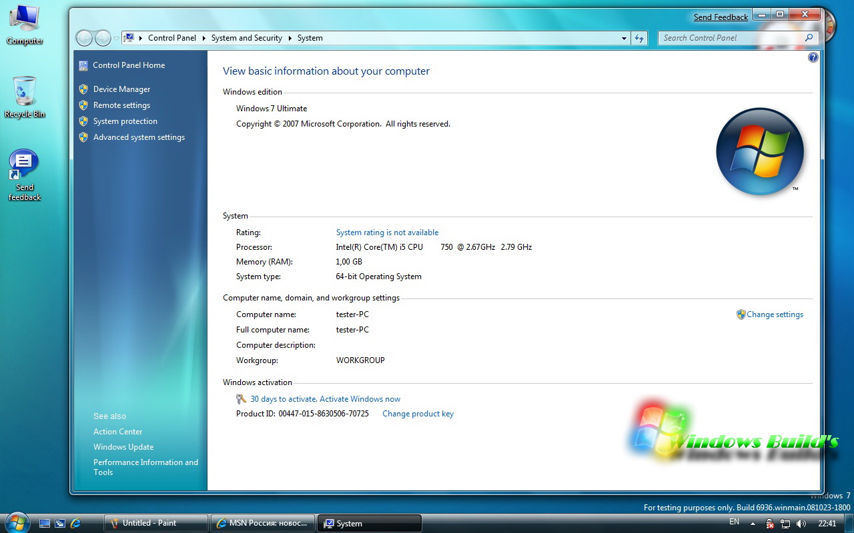Go to Control Panel Home
The width and height of the screenshot is (854, 533).
tap(129, 65)
